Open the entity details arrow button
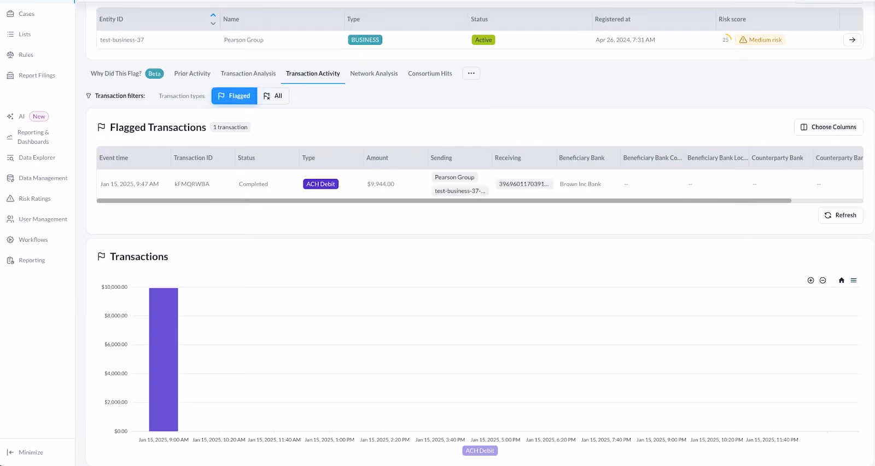Image resolution: width=875 pixels, height=466 pixels. point(852,40)
